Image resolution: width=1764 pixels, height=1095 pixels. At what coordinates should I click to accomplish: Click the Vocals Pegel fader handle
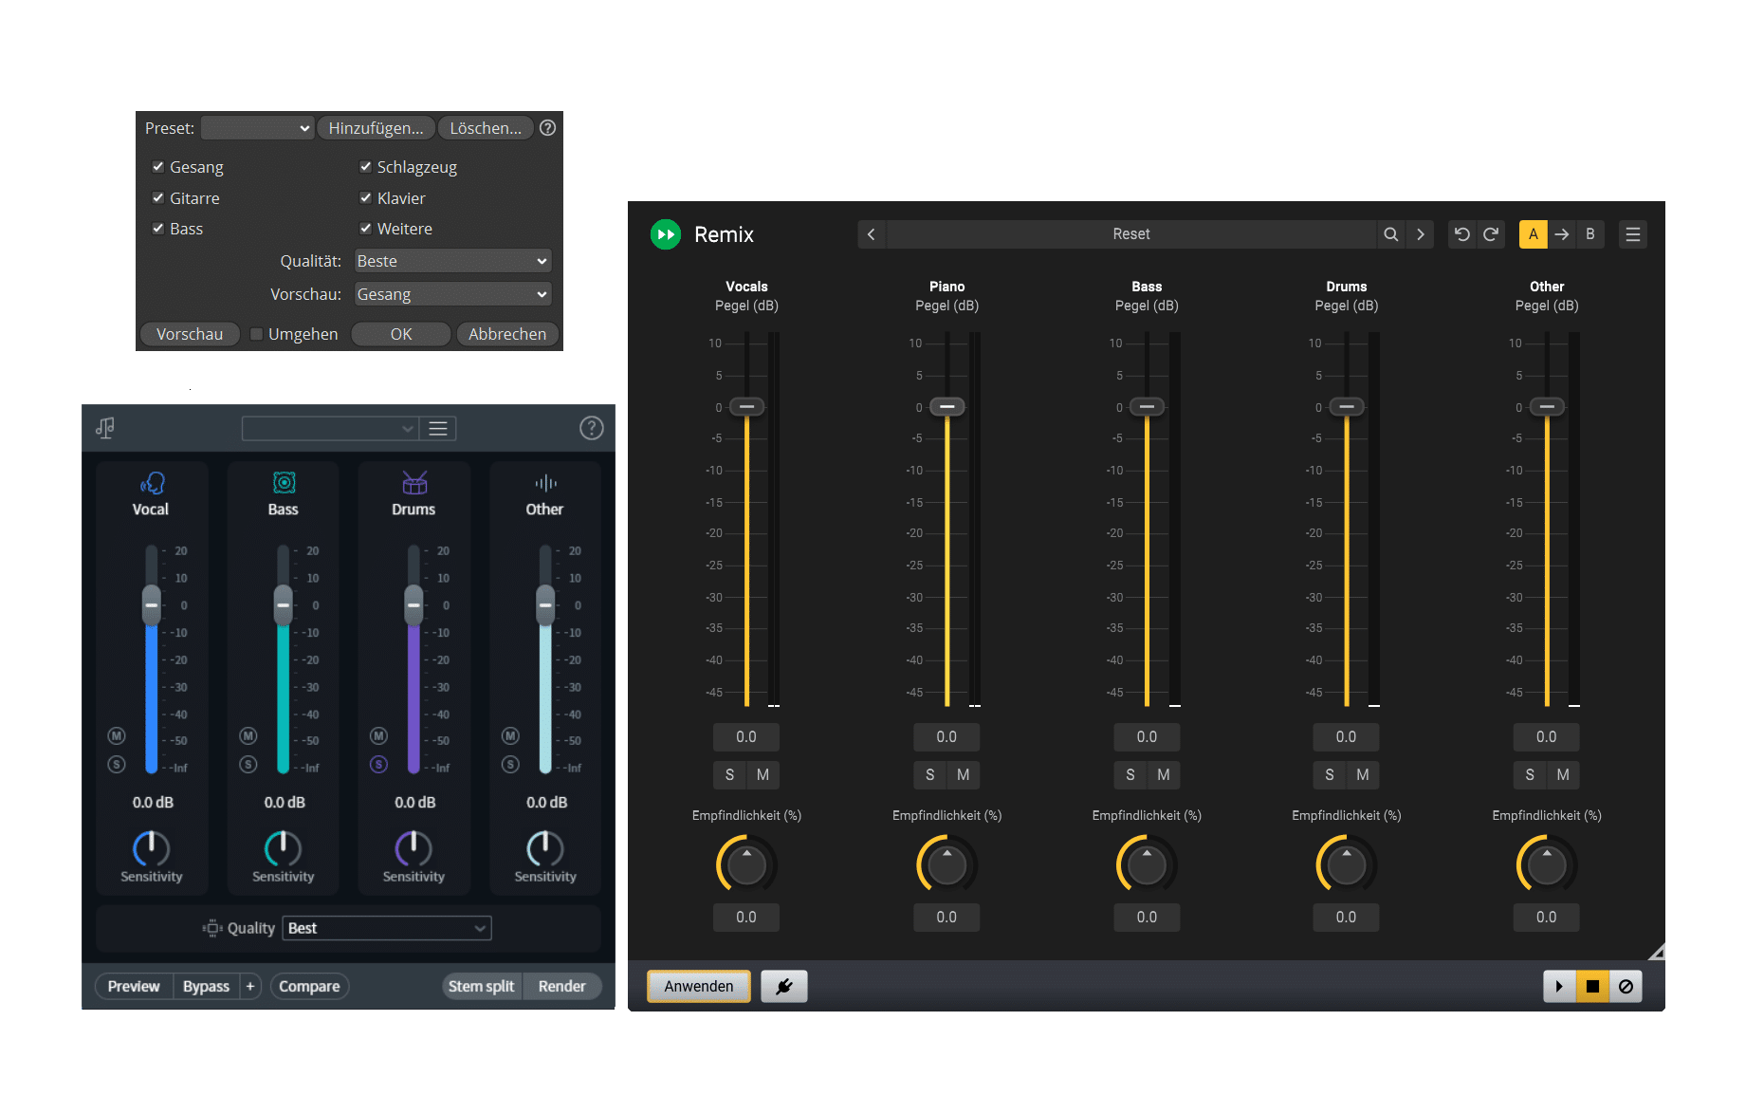(x=747, y=407)
